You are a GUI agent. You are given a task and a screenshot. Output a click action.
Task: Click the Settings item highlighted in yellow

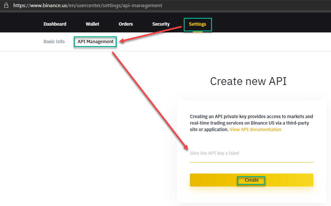[197, 24]
